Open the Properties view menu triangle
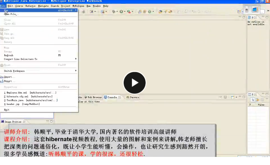 [267, 99]
